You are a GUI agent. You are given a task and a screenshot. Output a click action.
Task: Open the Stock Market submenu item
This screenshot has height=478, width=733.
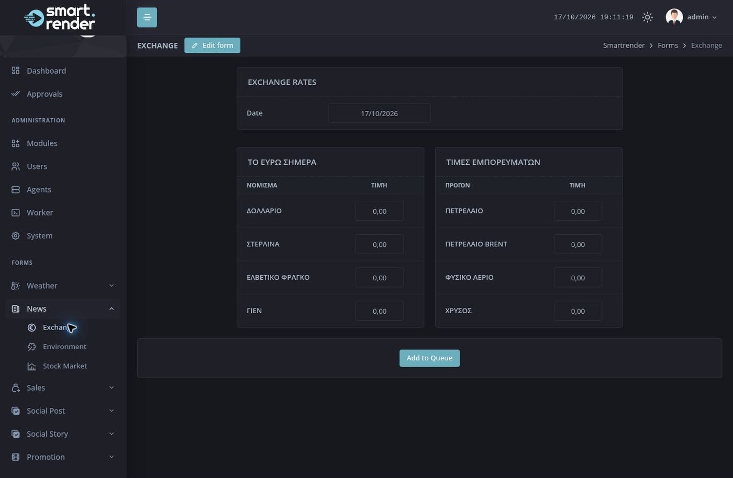tap(63, 366)
